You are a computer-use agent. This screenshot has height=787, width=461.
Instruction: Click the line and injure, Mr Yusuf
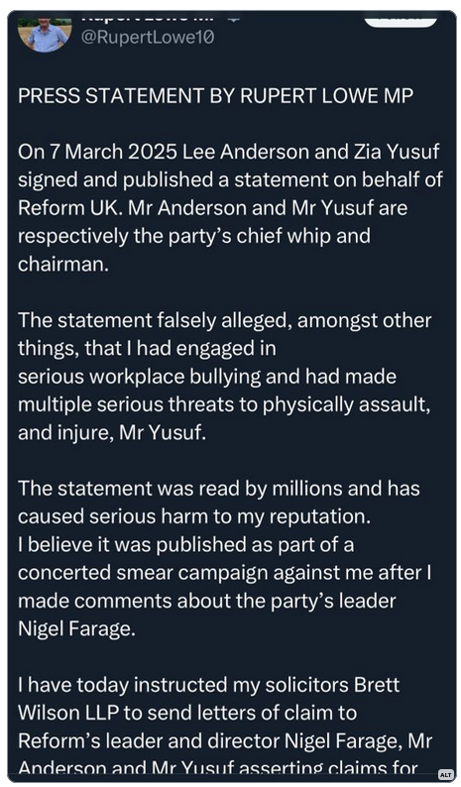[112, 432]
